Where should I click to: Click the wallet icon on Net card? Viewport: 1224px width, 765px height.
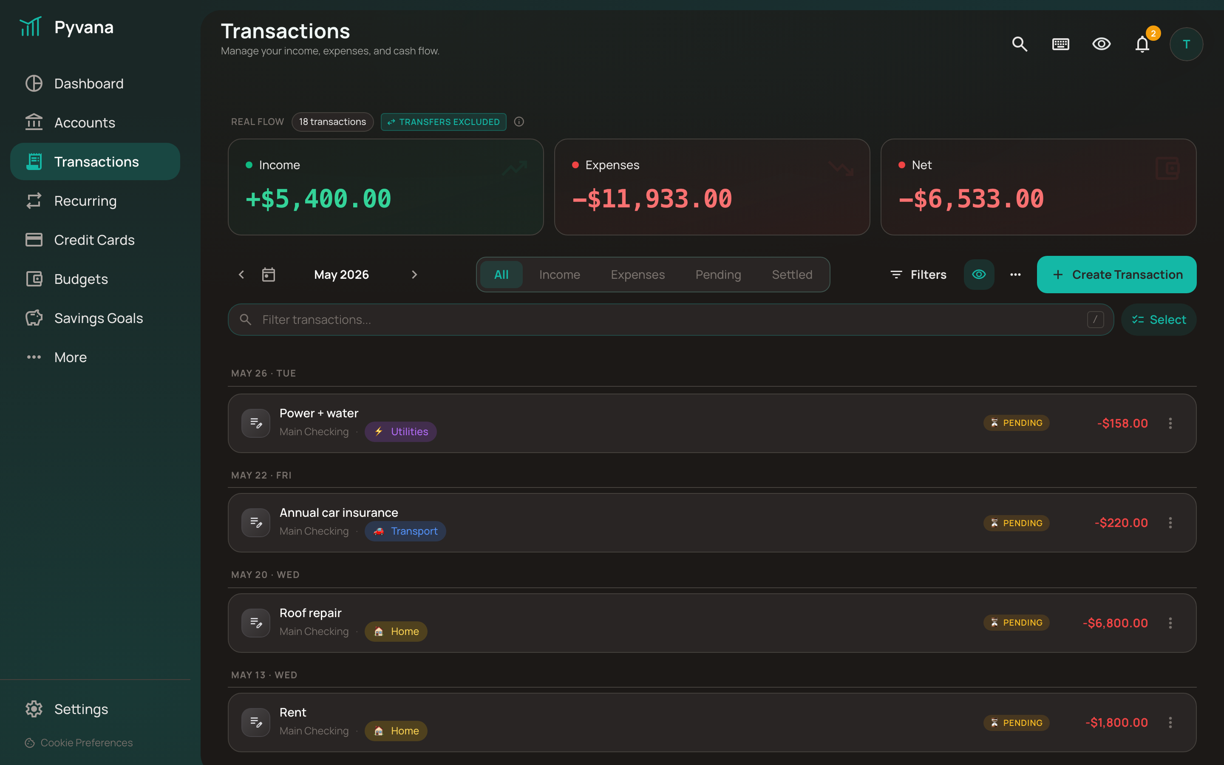(1167, 168)
